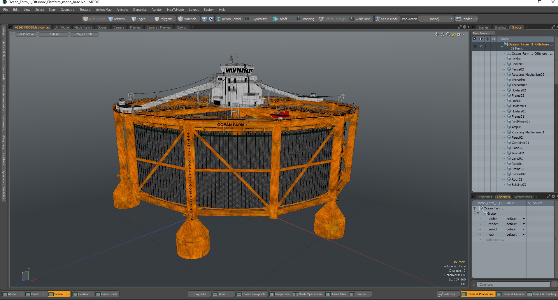This screenshot has height=300, width=558.
Task: Toggle select checkbox of Ocean_Farm group
Action: (487, 46)
